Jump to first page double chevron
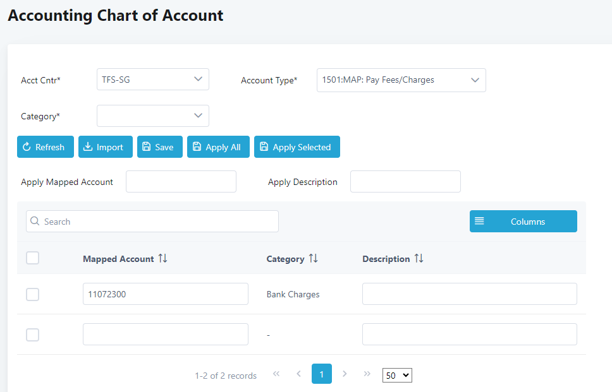The image size is (612, 392). [276, 374]
